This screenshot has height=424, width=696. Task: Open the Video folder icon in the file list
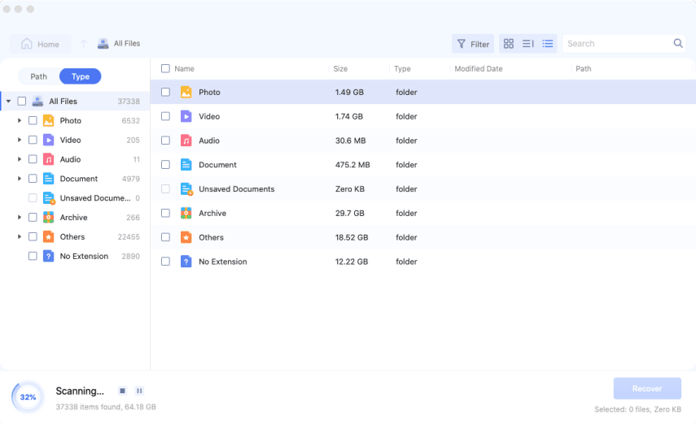tap(186, 116)
